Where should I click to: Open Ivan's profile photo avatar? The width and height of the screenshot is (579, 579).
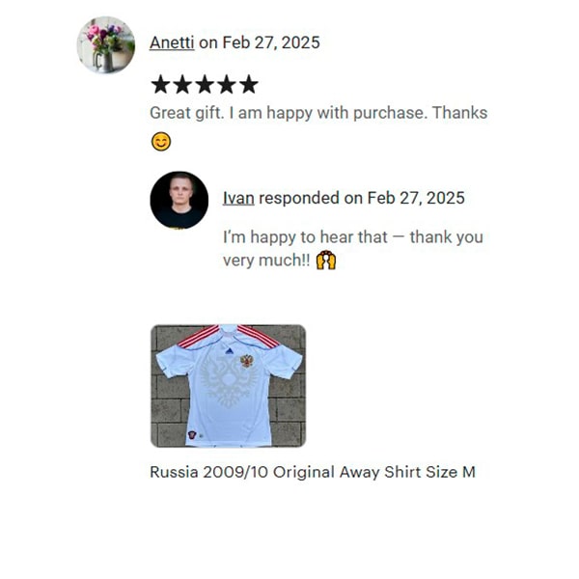point(179,200)
